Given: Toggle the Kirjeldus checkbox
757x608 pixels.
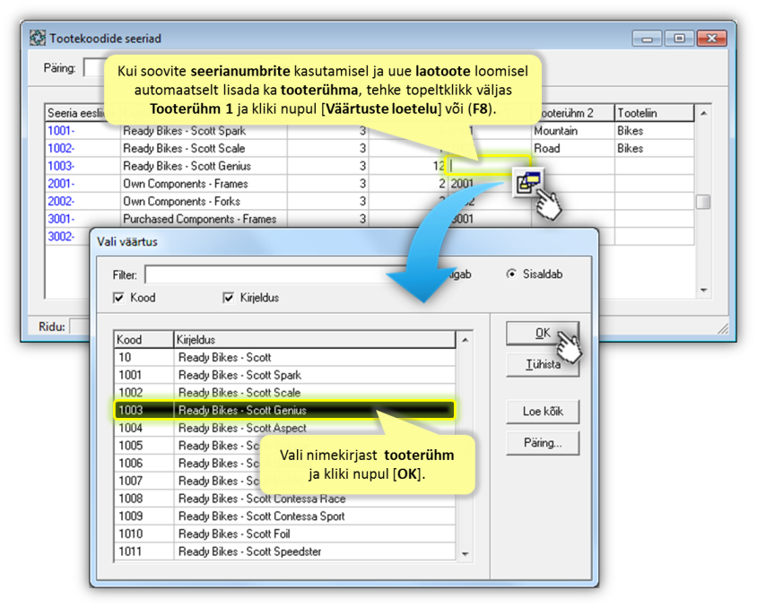Looking at the screenshot, I should [229, 298].
